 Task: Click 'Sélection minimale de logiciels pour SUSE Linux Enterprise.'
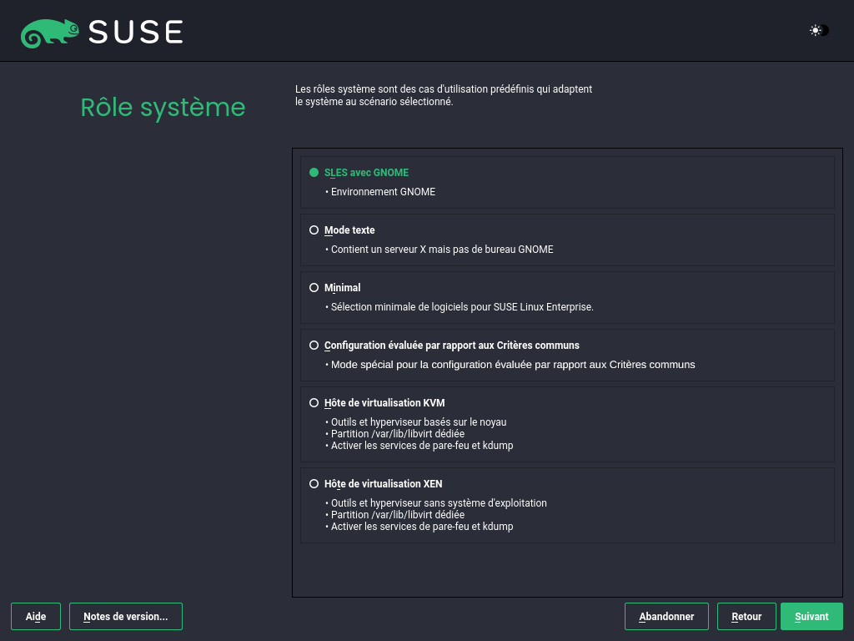coord(462,307)
